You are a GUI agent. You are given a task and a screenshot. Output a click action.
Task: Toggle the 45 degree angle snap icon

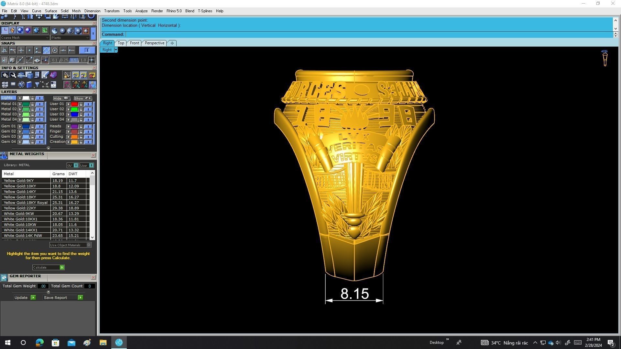coord(29,60)
